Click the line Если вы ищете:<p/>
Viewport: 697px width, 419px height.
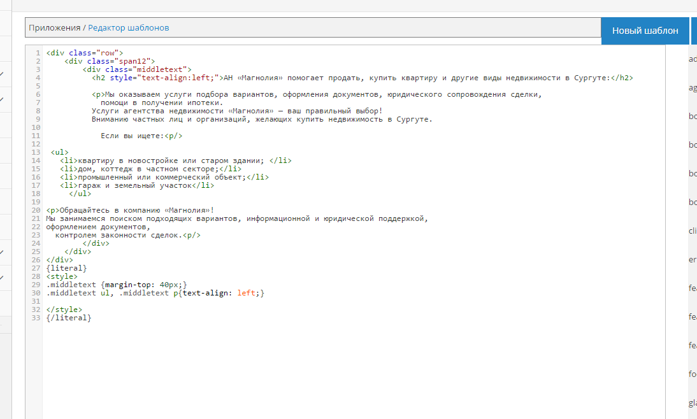tap(141, 136)
